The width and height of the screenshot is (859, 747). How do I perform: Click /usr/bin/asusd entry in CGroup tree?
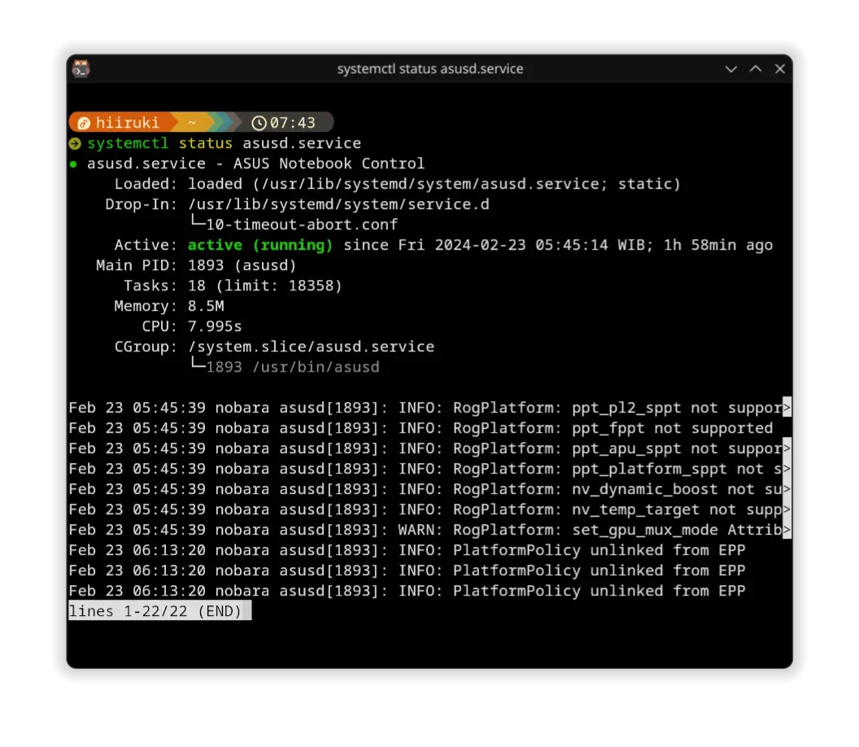pos(316,367)
